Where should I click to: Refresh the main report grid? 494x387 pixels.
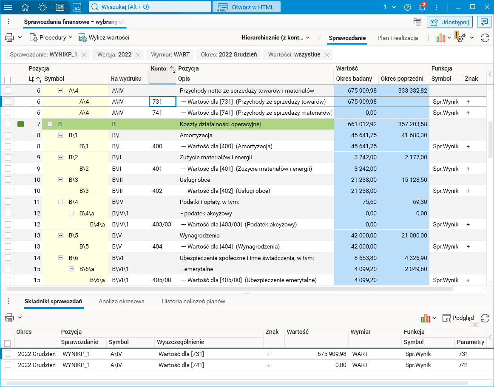[x=485, y=38]
